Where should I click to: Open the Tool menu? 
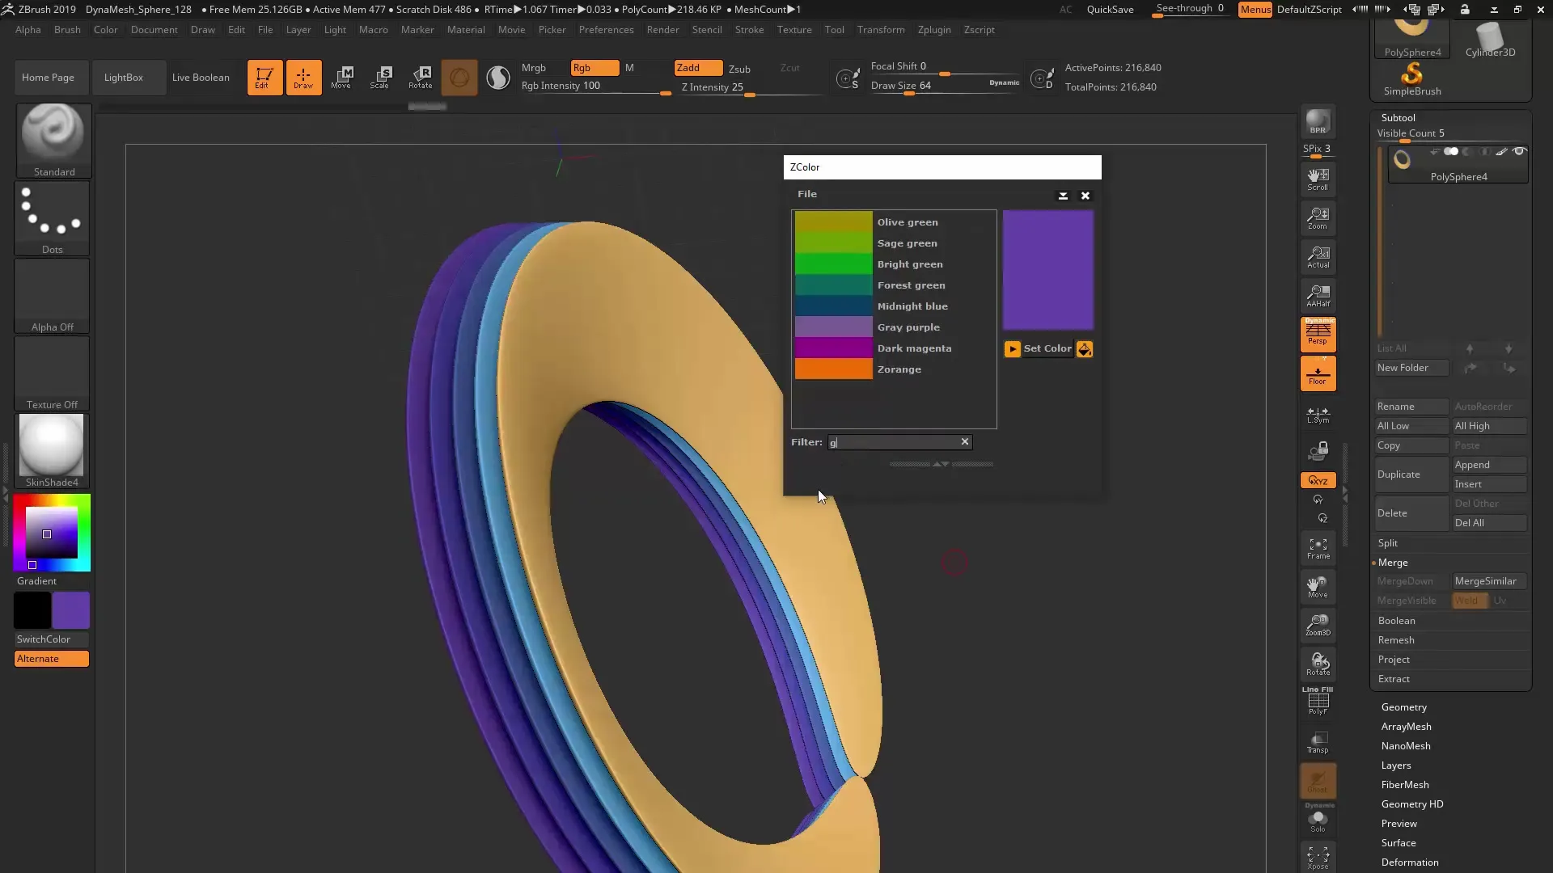pyautogui.click(x=834, y=30)
